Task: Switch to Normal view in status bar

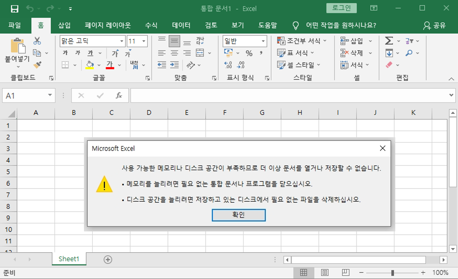Action: coord(304,273)
